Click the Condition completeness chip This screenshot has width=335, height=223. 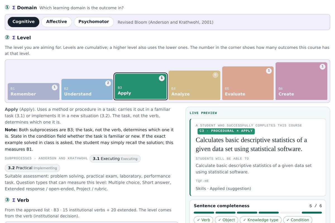click(298, 220)
